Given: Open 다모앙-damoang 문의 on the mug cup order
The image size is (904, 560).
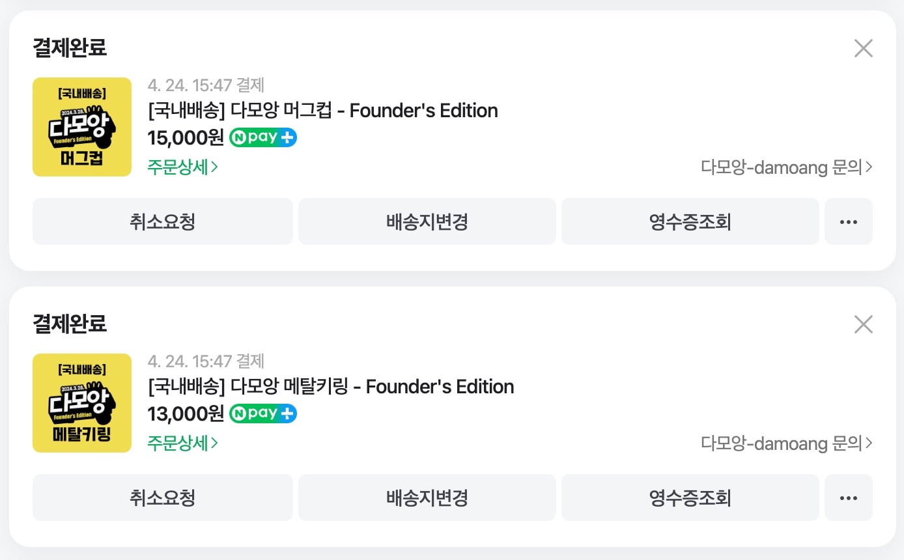Looking at the screenshot, I should (787, 167).
